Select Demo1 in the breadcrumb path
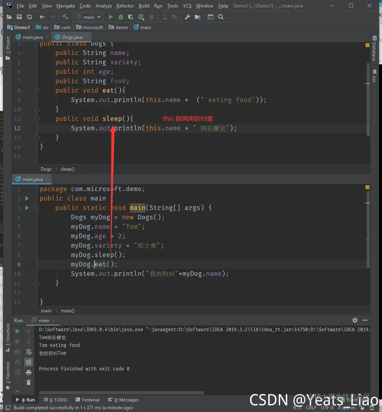 pyautogui.click(x=19, y=27)
